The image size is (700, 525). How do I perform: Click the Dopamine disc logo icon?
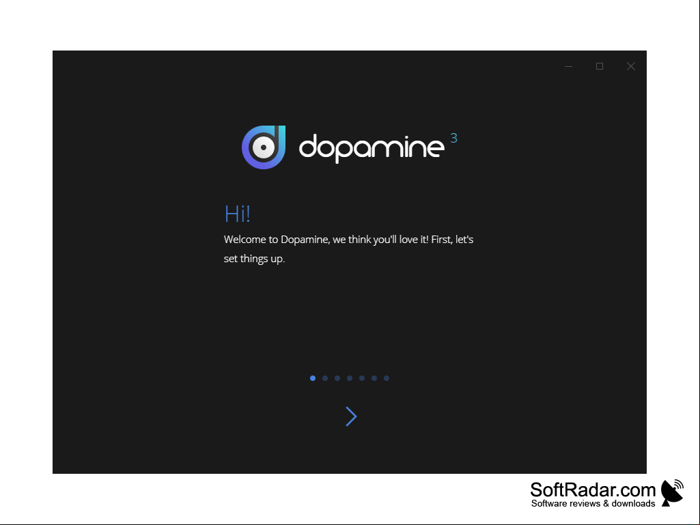pos(264,147)
